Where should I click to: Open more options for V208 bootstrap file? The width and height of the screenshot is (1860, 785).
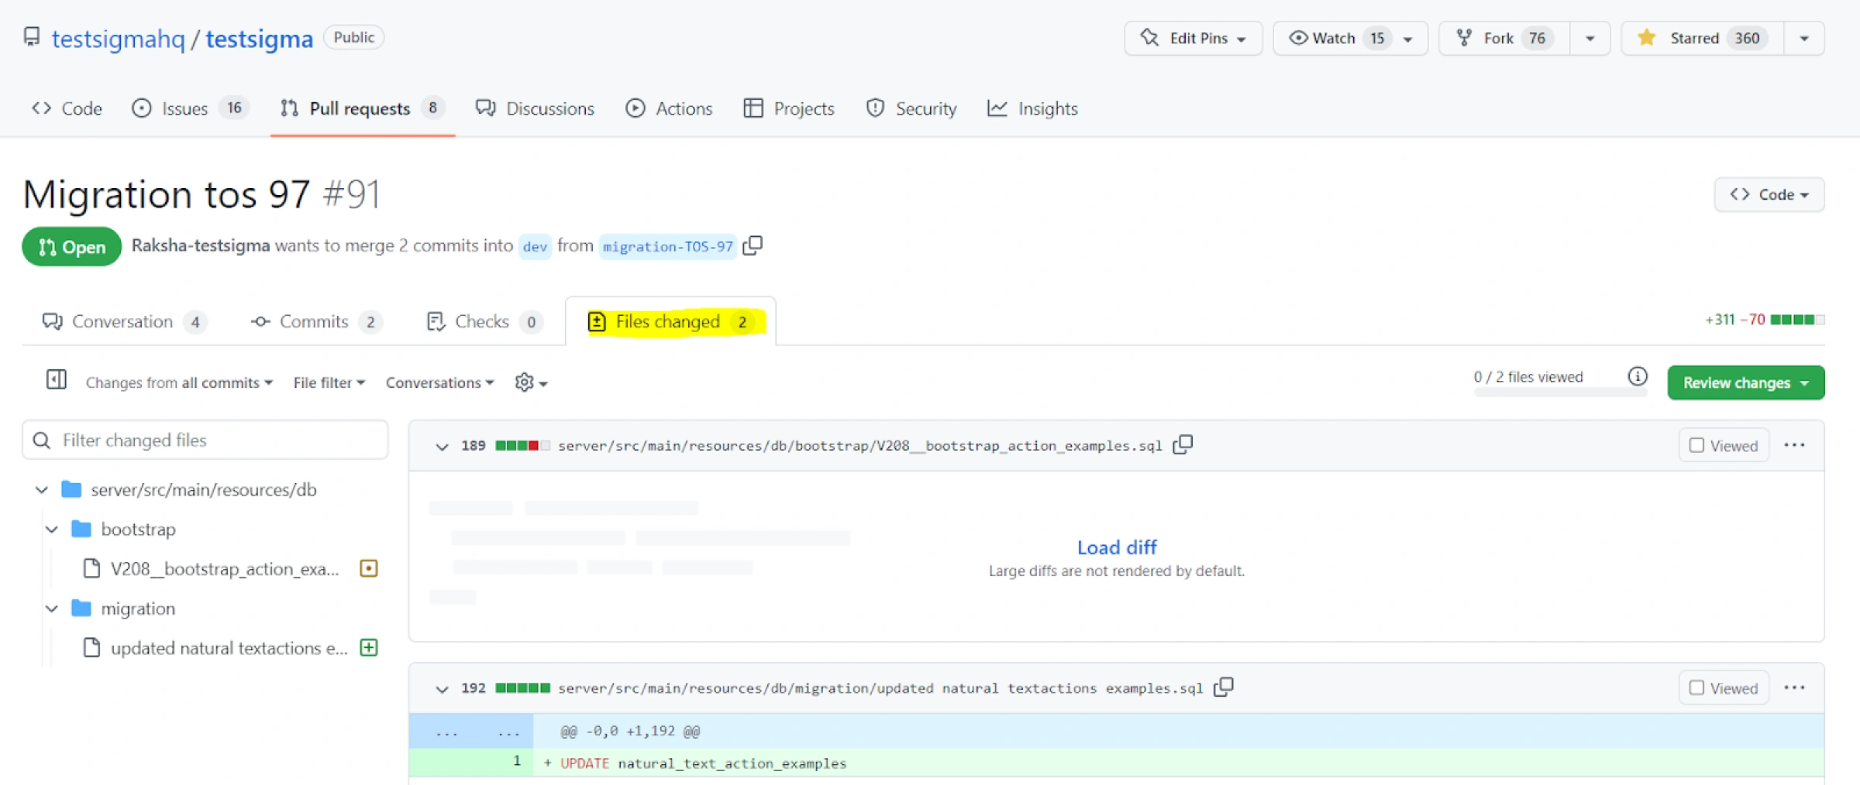tap(1794, 445)
